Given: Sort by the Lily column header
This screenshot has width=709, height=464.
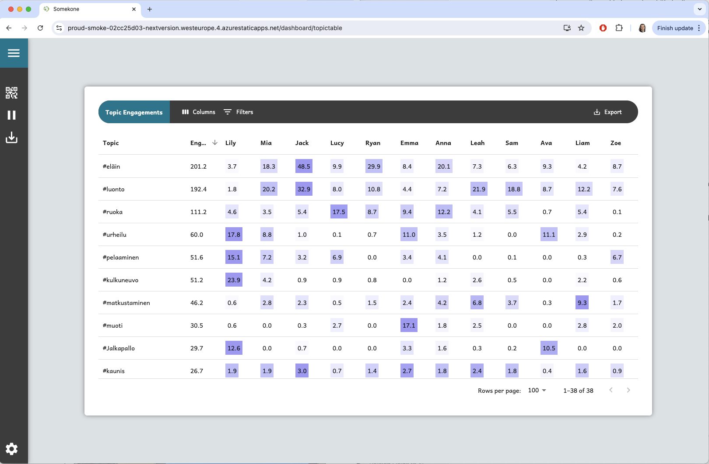Looking at the screenshot, I should pos(231,143).
